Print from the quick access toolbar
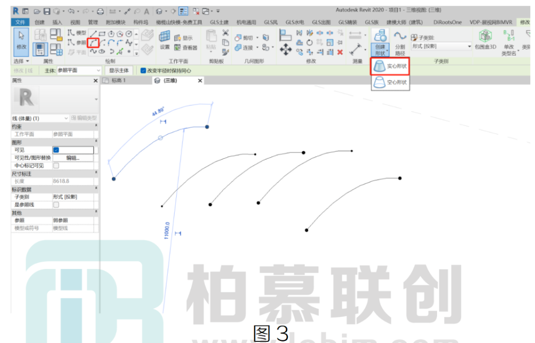 pyautogui.click(x=100, y=11)
